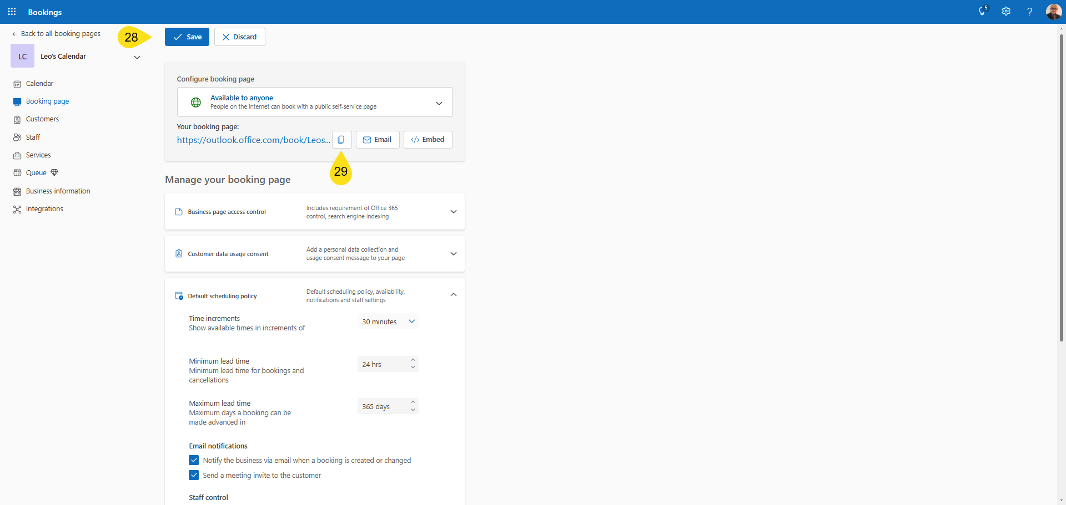Increase the Minimum lead time value
This screenshot has height=505, width=1066.
(413, 360)
